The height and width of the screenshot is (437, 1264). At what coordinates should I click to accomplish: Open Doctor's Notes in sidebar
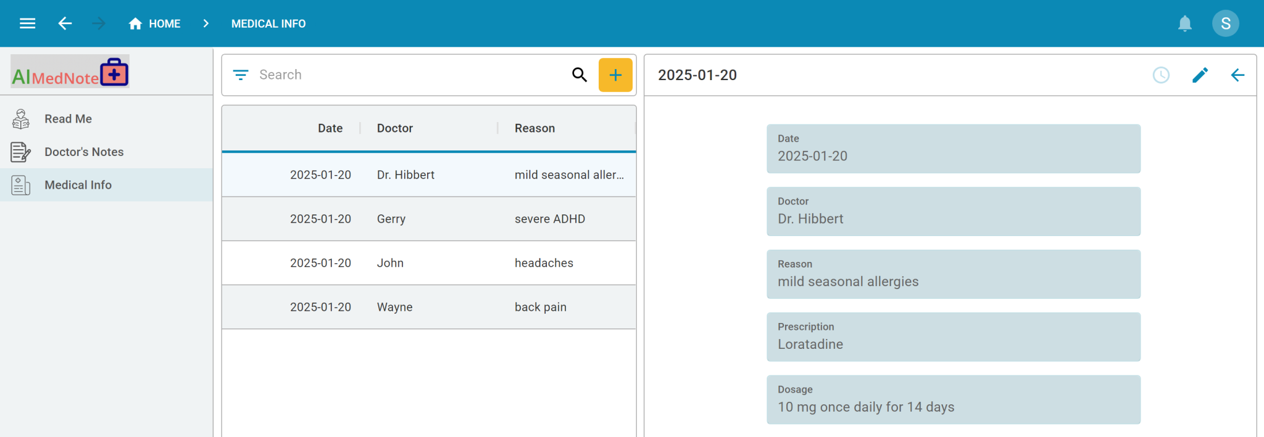(x=84, y=152)
